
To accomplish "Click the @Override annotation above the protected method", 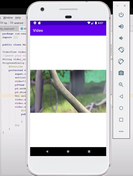I will pyautogui.click(x=16, y=67).
